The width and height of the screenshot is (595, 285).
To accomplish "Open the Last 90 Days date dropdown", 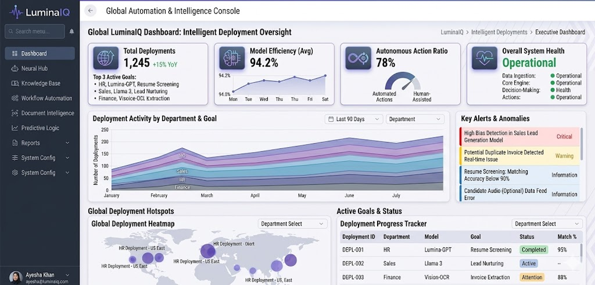I will click(x=353, y=119).
